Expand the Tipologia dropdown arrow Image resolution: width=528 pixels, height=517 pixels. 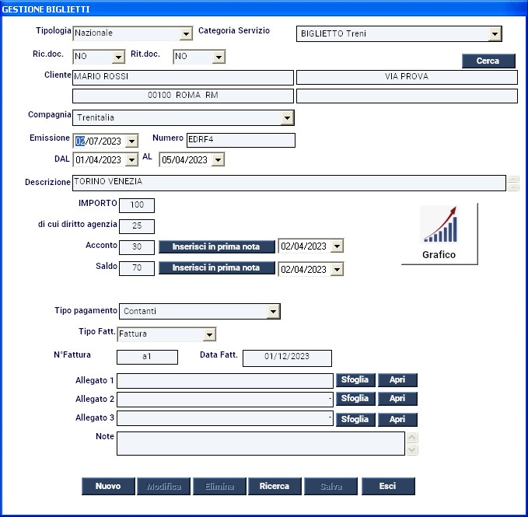pyautogui.click(x=186, y=33)
